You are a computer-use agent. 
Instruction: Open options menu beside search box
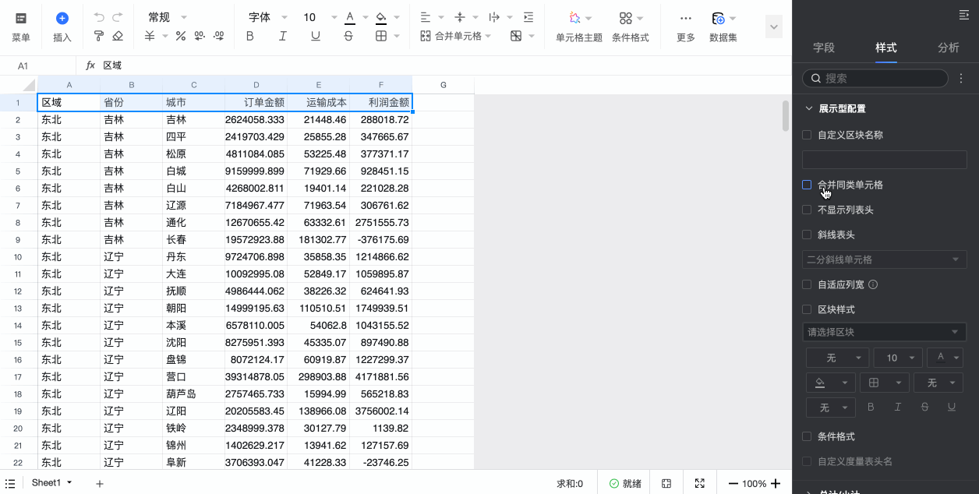click(x=961, y=79)
